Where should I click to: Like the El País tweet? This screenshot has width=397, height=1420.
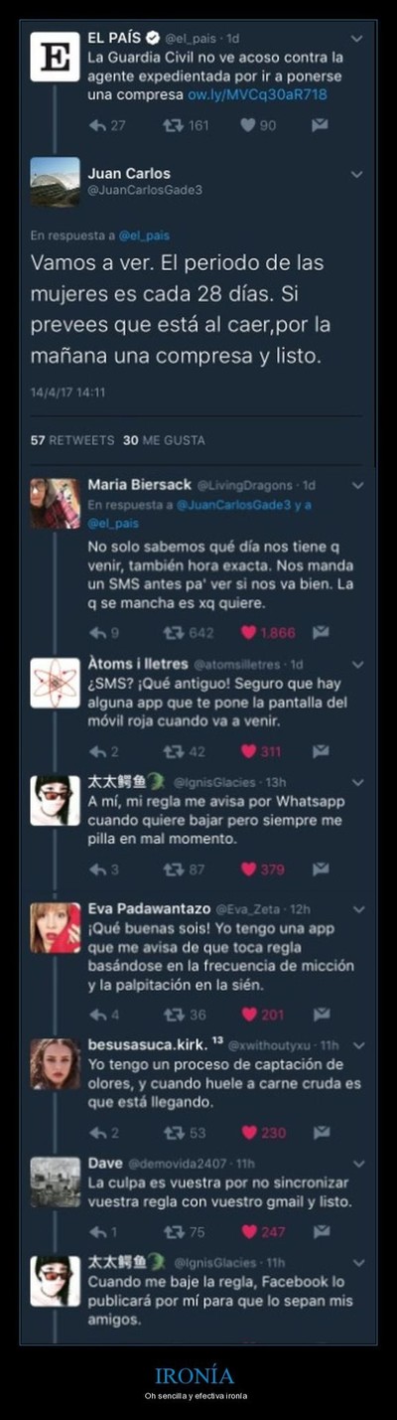tap(247, 125)
